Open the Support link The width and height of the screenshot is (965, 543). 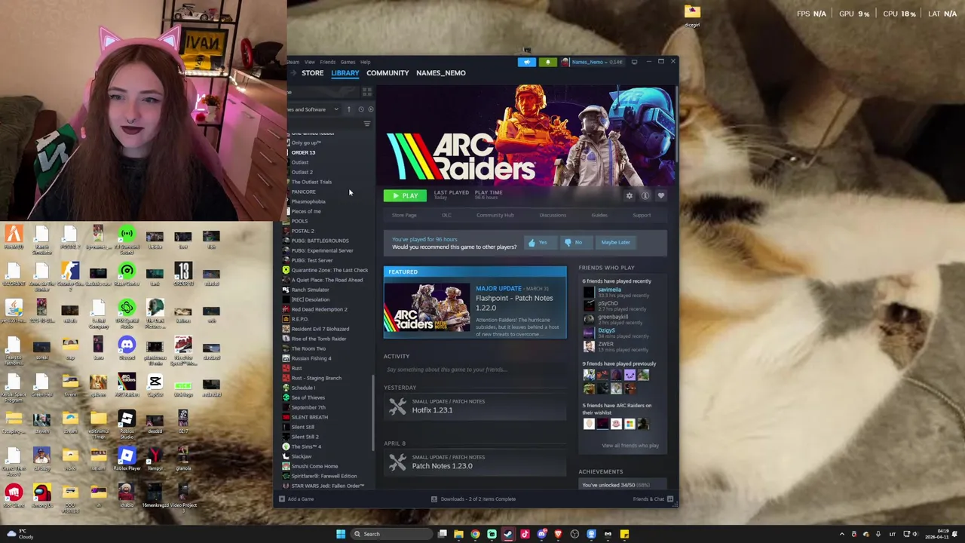click(x=642, y=216)
